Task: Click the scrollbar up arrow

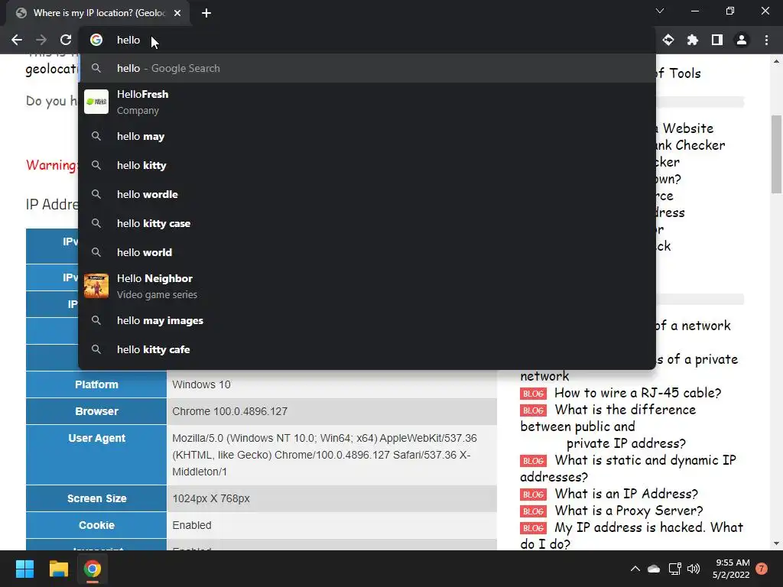Action: tap(776, 61)
